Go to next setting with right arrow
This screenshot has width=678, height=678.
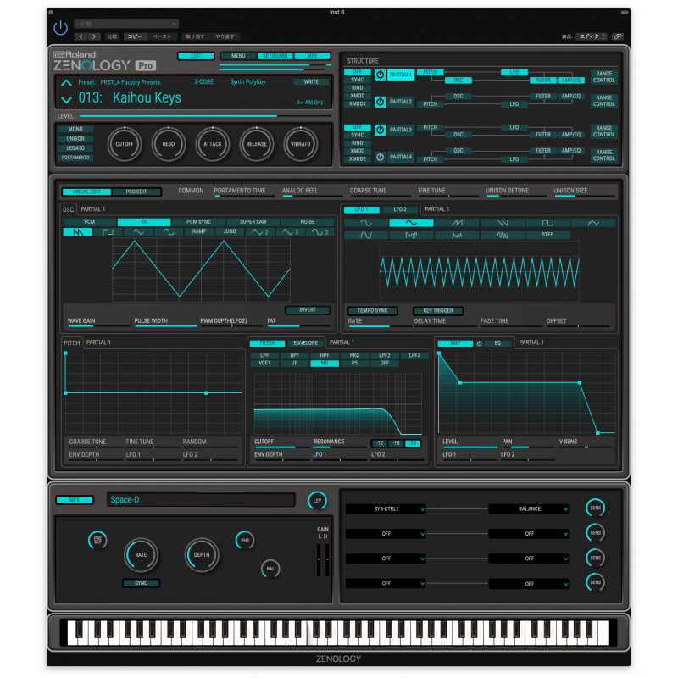94,36
